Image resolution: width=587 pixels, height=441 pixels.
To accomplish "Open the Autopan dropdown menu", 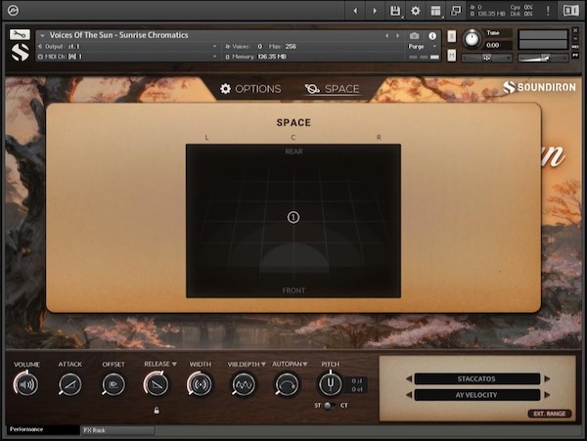I will 306,364.
